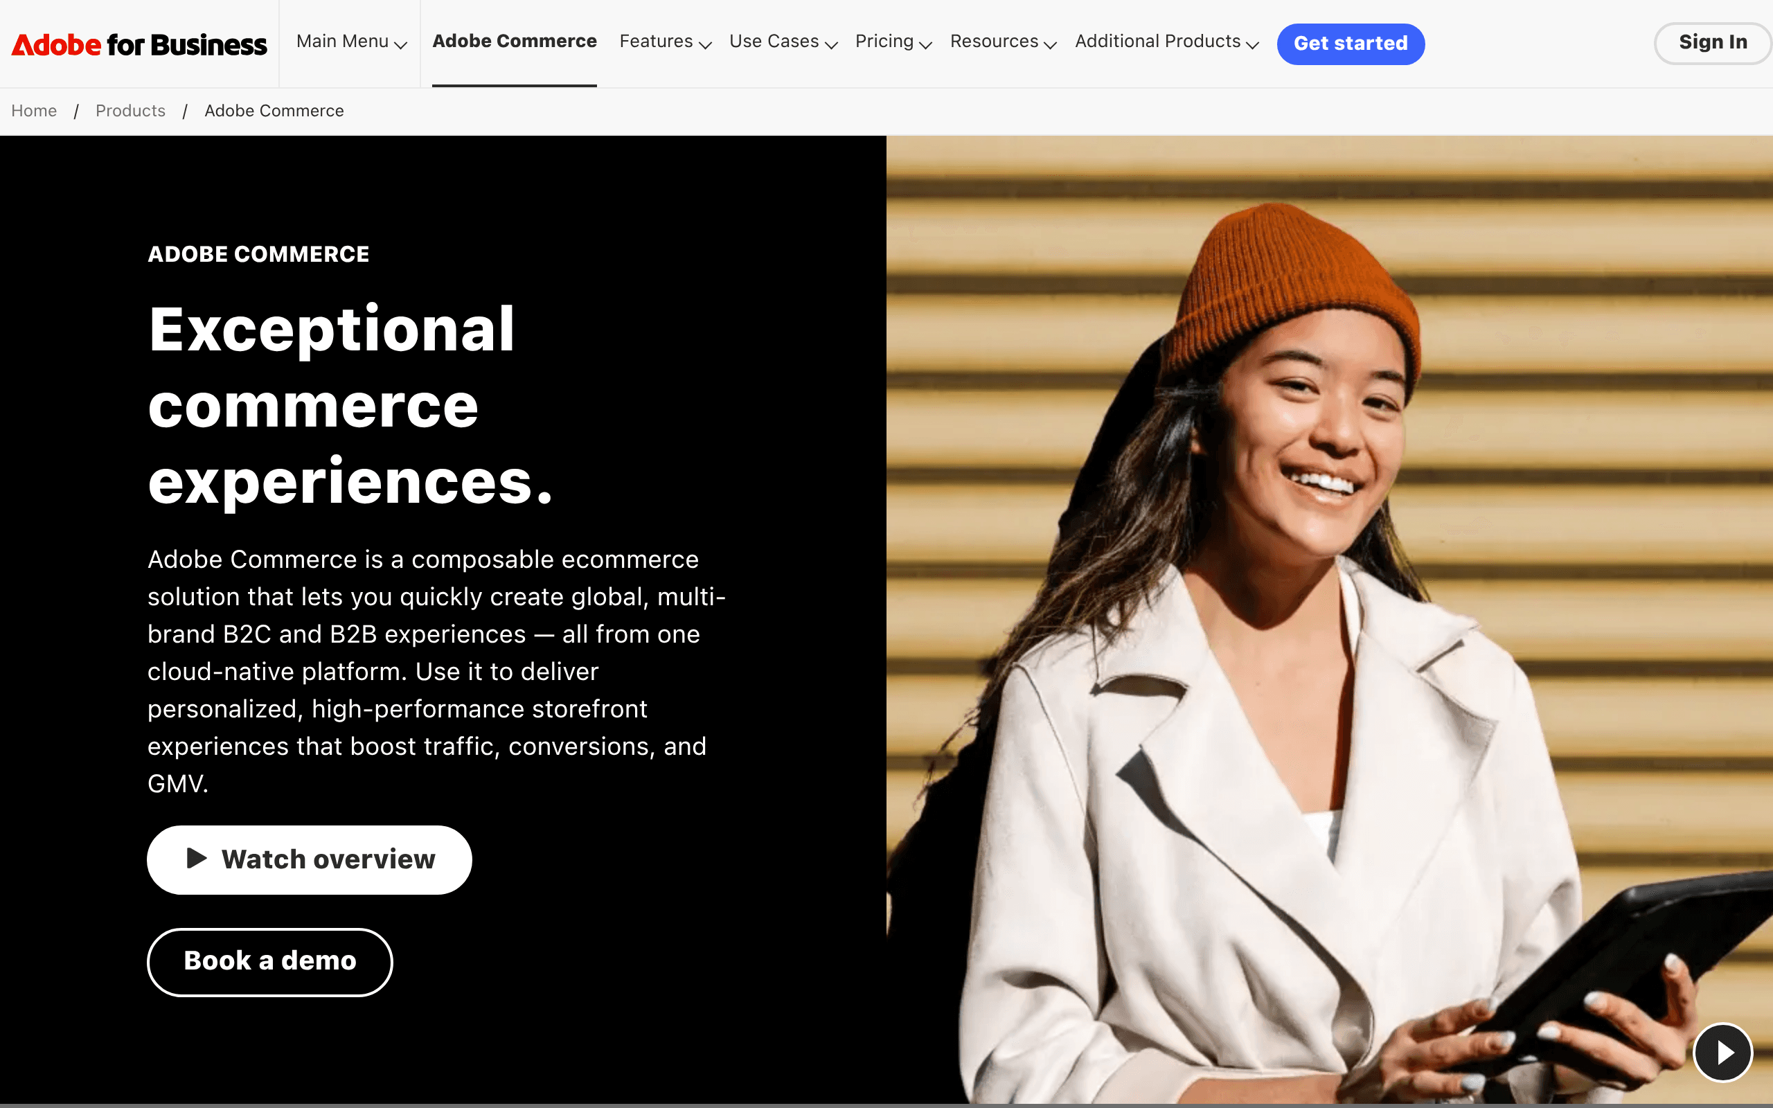Click the Watch overview button
Image resolution: width=1773 pixels, height=1108 pixels.
(x=309, y=859)
